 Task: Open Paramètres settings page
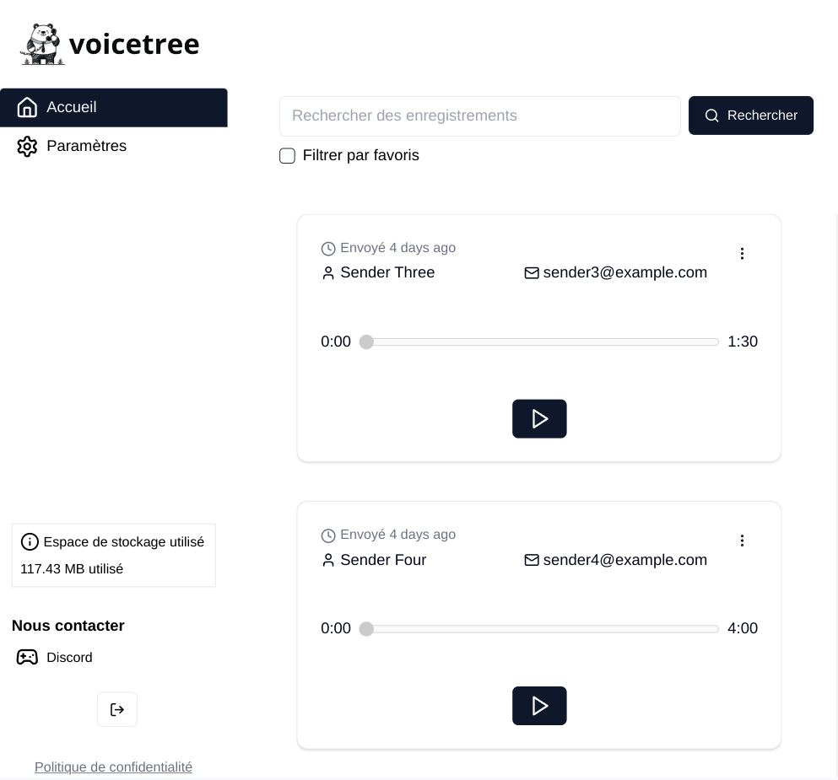click(86, 147)
